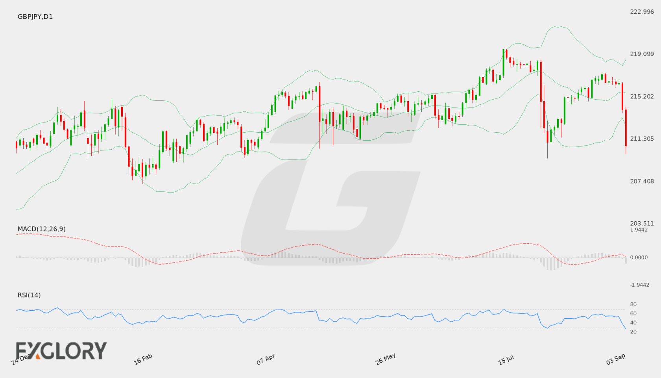Click the RSI 60 level label
This screenshot has width=661, height=378.
click(633, 313)
